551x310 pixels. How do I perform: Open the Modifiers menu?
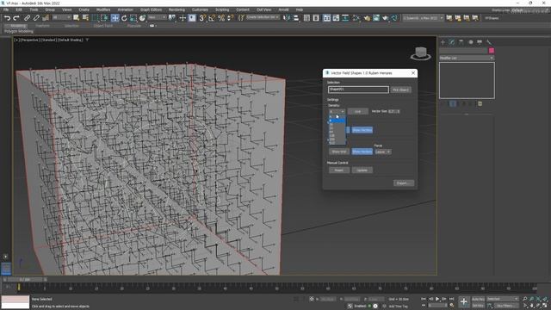(x=103, y=9)
